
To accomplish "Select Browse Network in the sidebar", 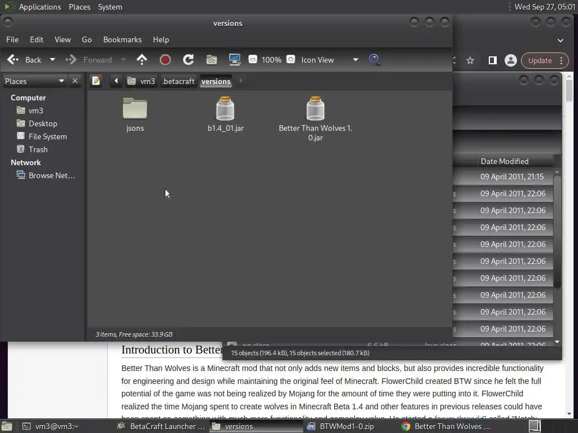I will 46,175.
